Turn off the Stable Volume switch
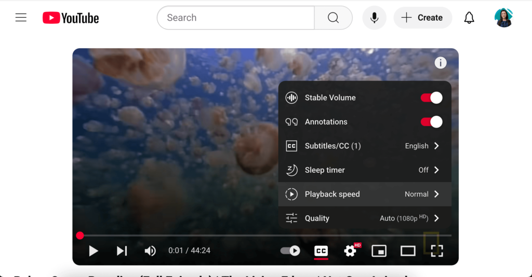Viewport: 532px width, 277px height. point(432,98)
